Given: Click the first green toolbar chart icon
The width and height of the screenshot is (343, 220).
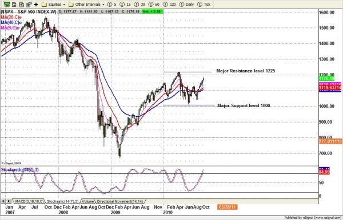Looking at the screenshot, I should coord(7,5).
